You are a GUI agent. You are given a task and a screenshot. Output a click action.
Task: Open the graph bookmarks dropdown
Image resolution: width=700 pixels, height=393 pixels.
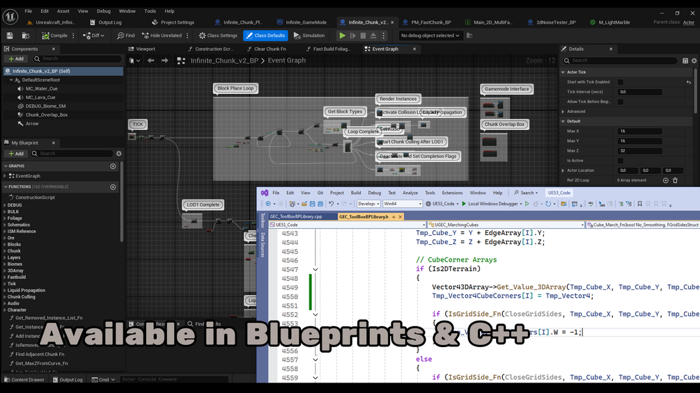[134, 61]
